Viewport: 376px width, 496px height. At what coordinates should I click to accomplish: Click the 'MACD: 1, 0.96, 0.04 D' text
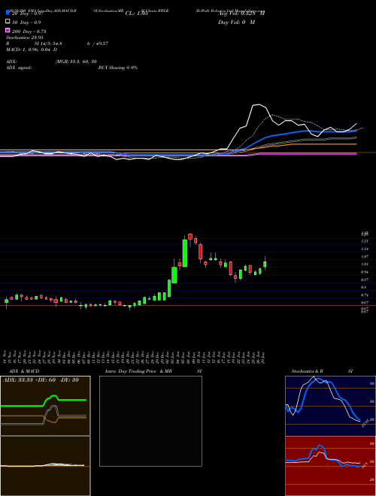point(32,50)
